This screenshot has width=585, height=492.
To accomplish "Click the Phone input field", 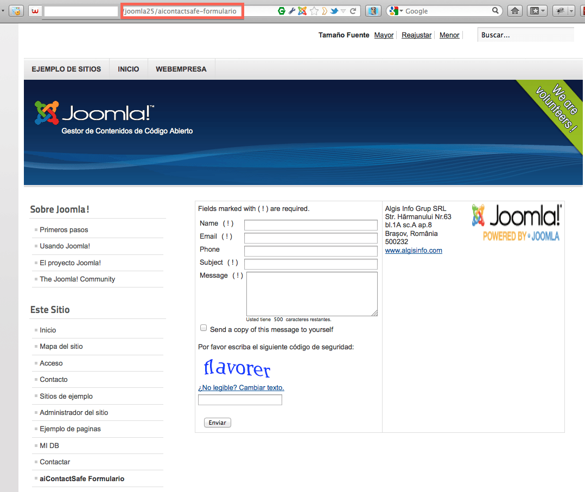I will tap(311, 251).
